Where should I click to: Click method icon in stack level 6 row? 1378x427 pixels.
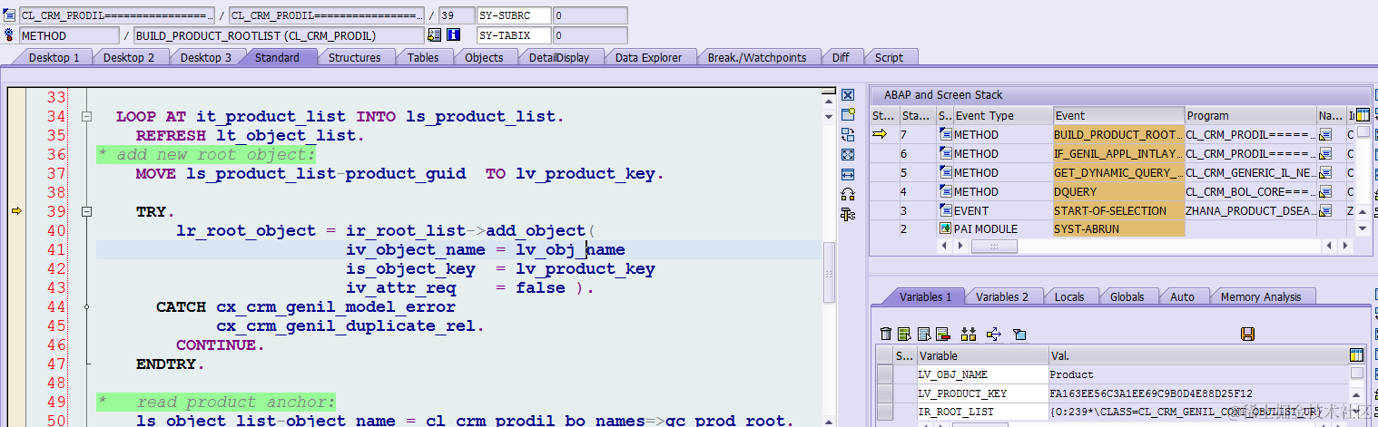(945, 154)
